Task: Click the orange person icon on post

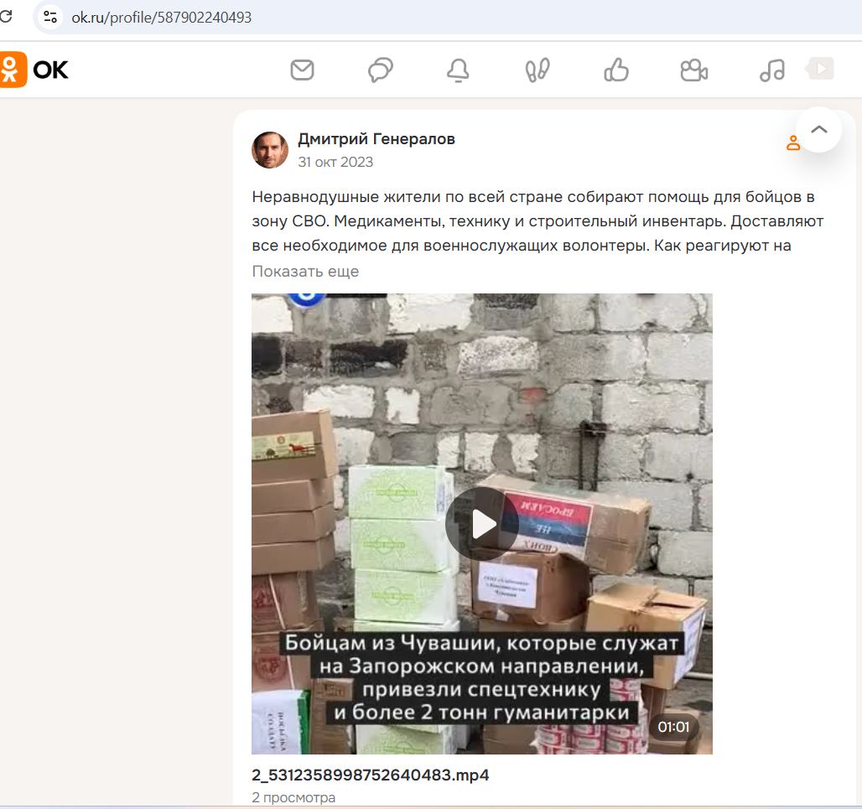Action: click(792, 143)
